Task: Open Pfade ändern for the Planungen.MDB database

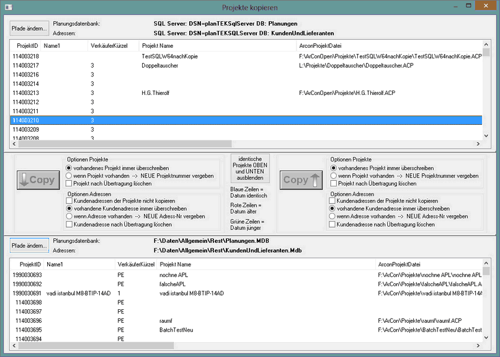Action: 29,245
